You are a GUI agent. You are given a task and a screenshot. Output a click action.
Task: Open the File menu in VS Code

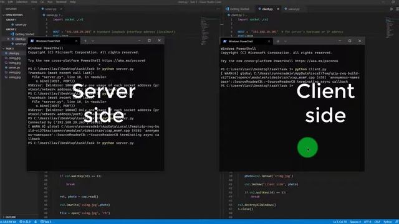click(3, 2)
